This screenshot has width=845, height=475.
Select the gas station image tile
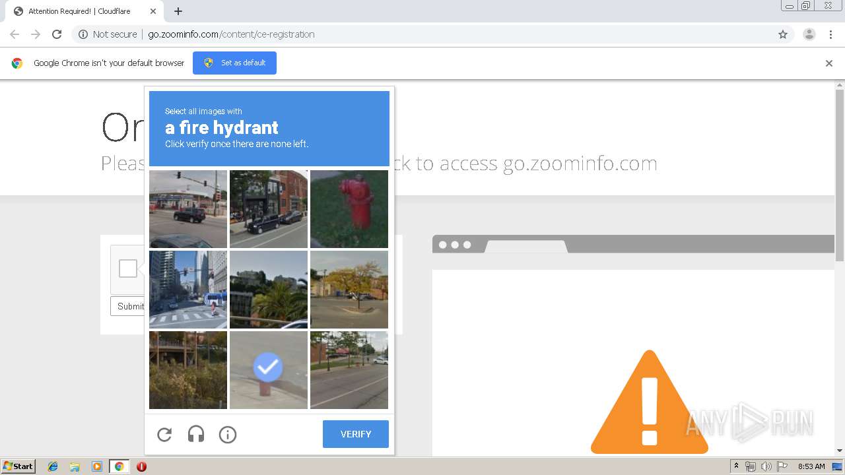click(188, 209)
